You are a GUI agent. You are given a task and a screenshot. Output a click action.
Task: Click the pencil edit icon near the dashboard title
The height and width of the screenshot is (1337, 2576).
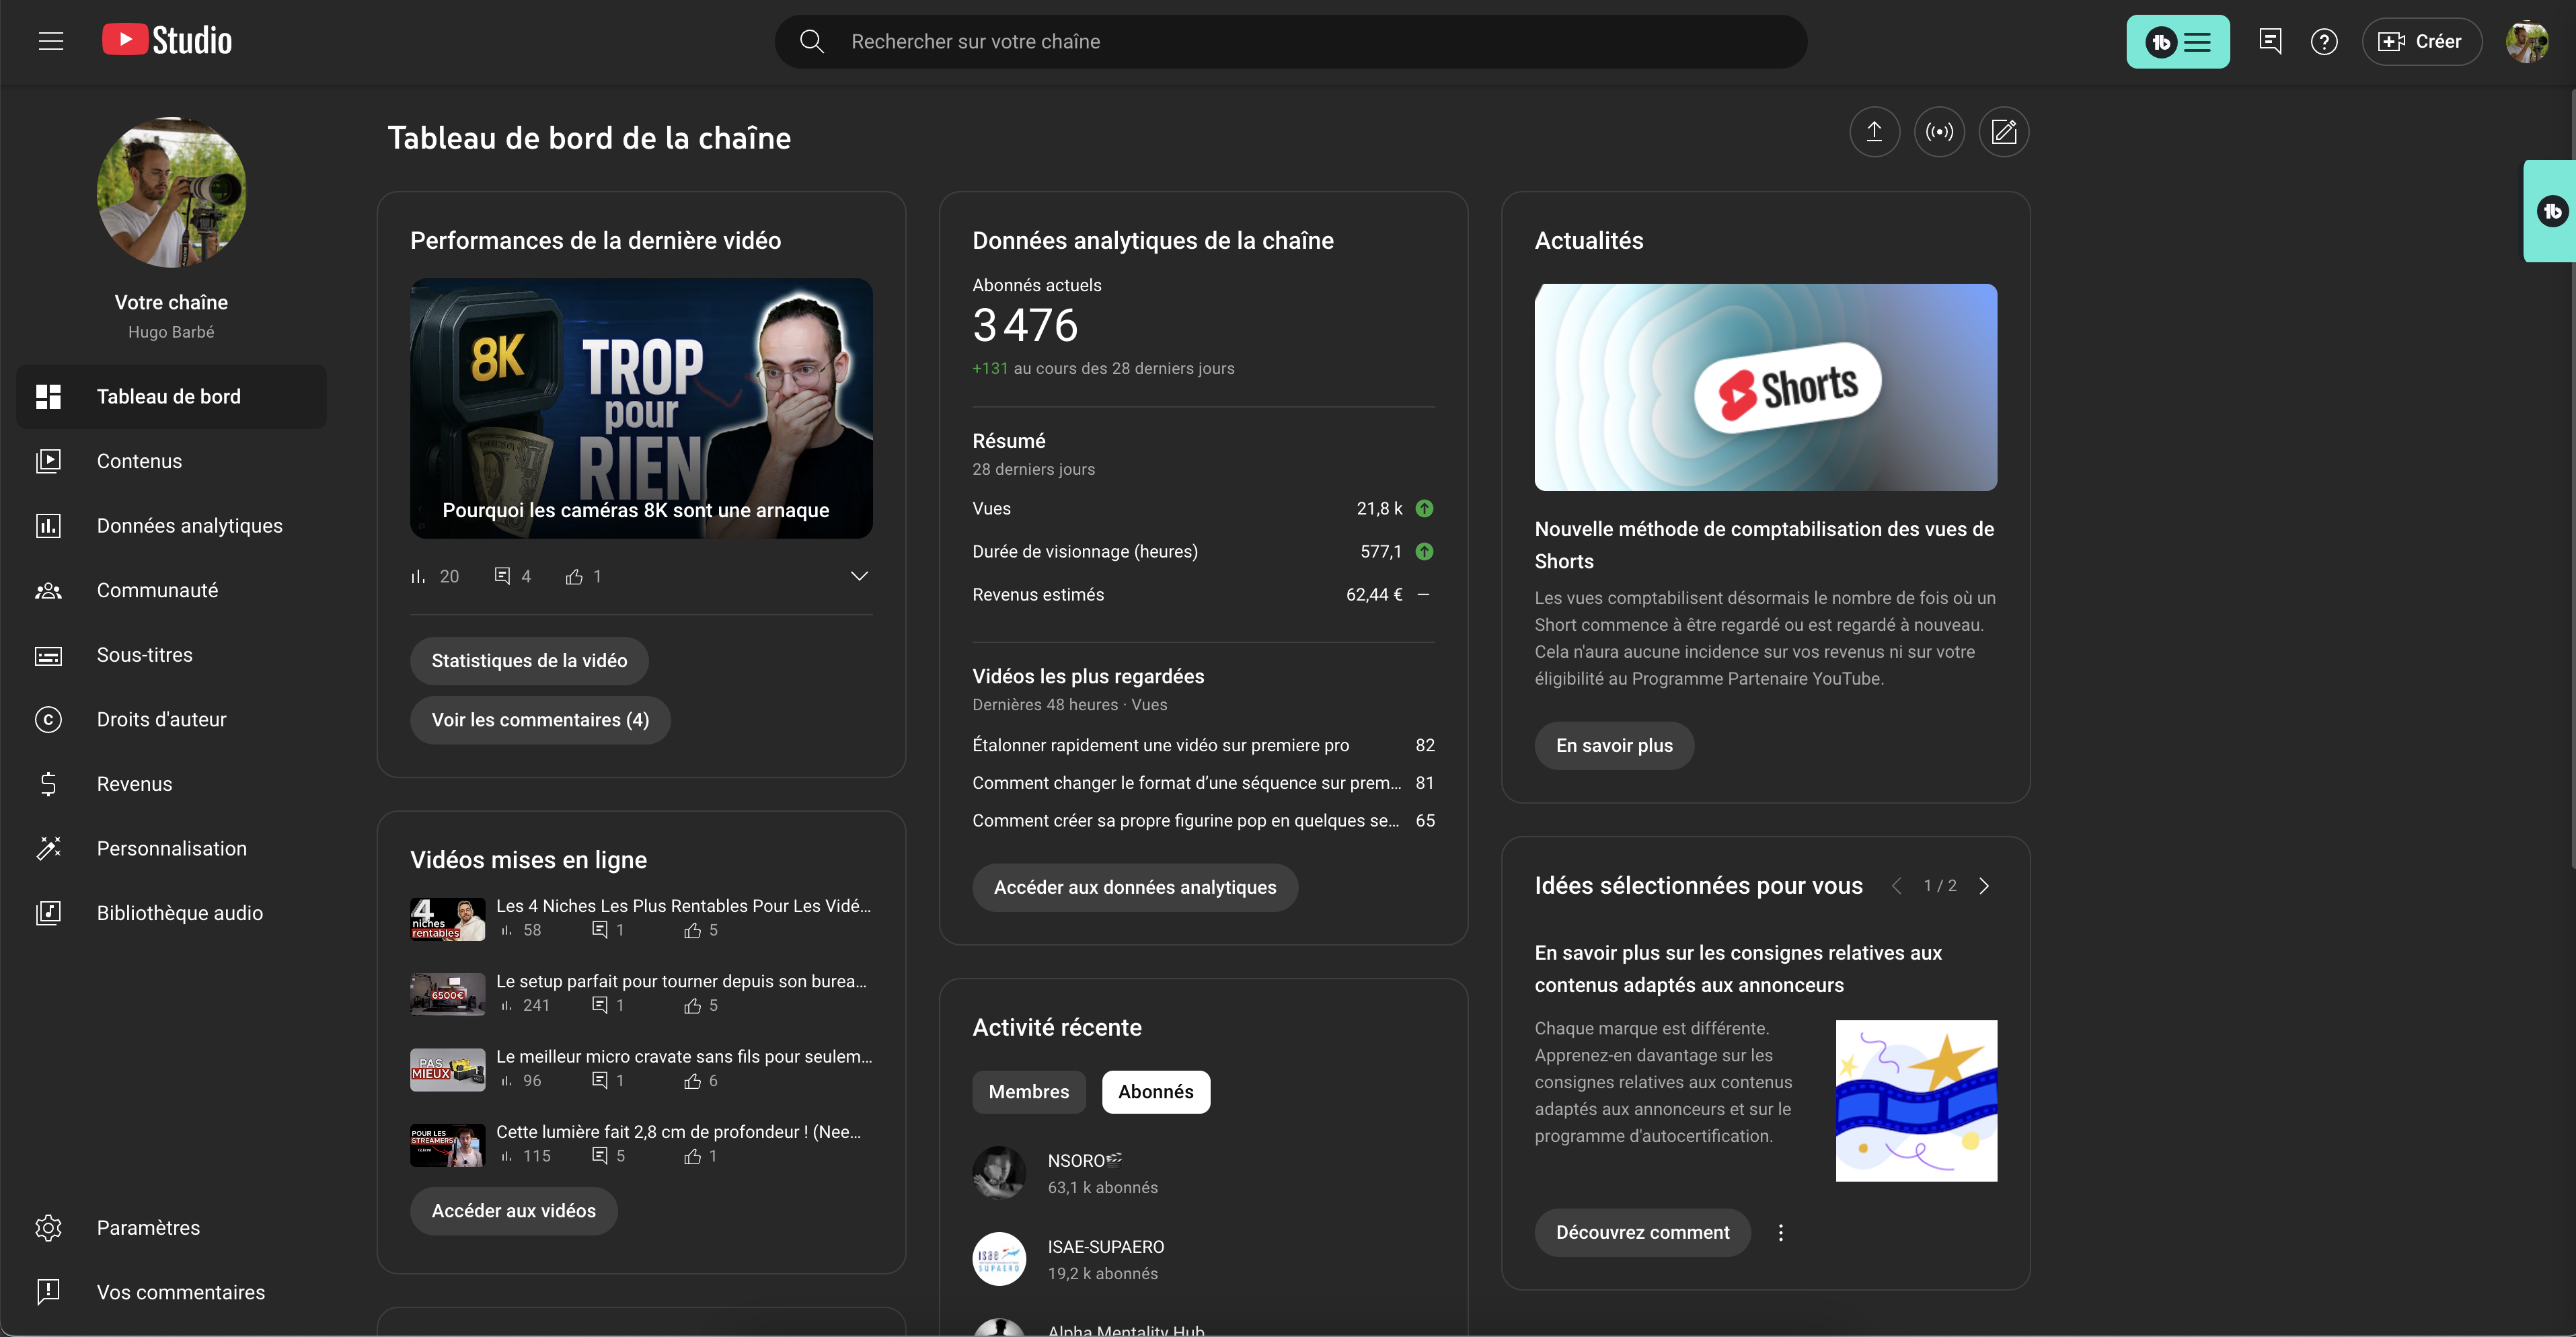coord(2004,131)
